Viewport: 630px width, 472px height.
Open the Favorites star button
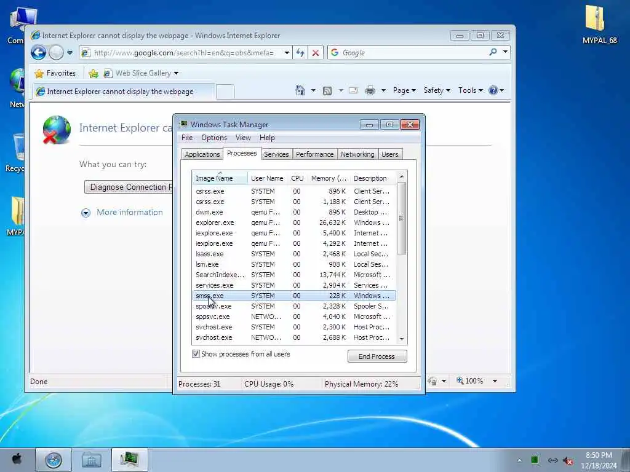tap(55, 73)
